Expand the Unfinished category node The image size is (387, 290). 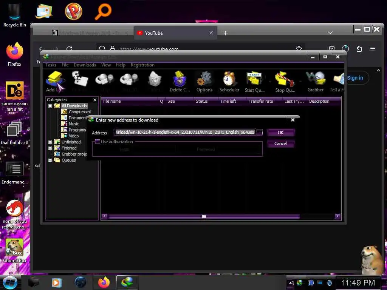coord(50,142)
